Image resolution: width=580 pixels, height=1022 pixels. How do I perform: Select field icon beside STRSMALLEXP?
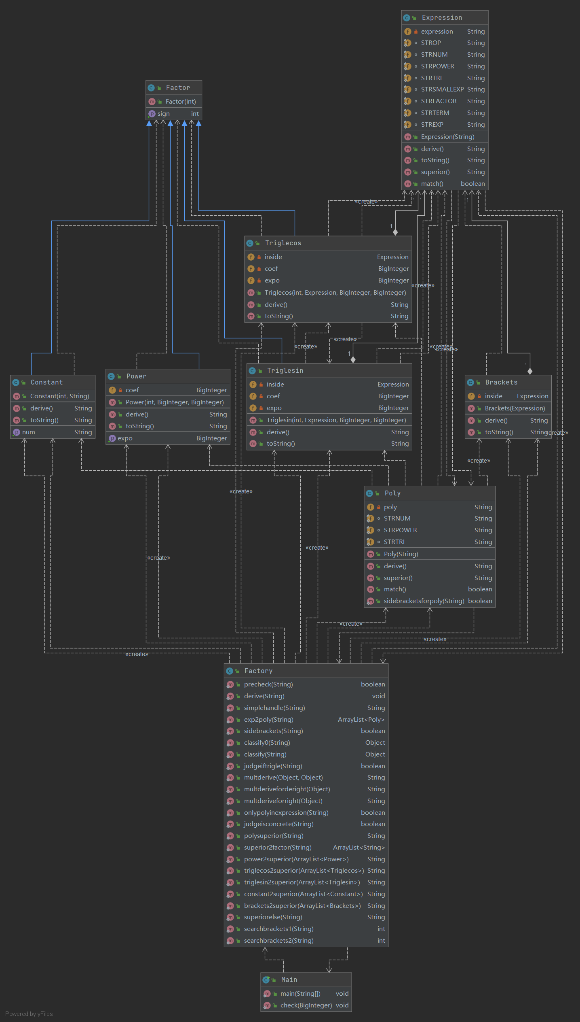click(x=407, y=89)
